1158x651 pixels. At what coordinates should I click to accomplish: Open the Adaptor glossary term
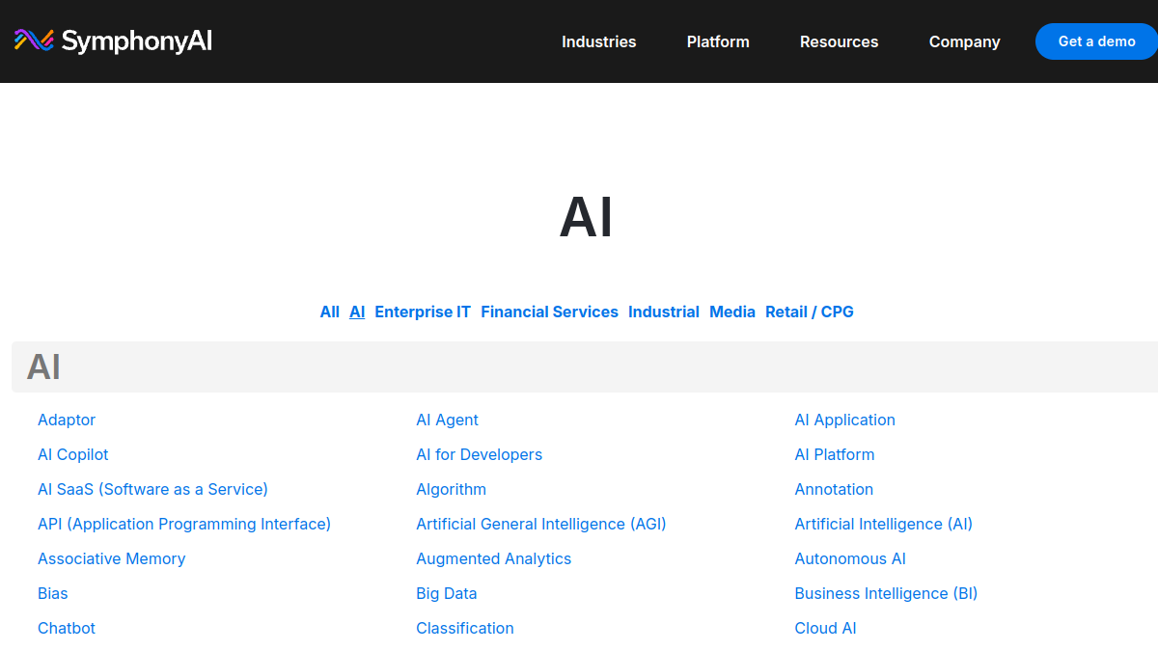tap(67, 420)
